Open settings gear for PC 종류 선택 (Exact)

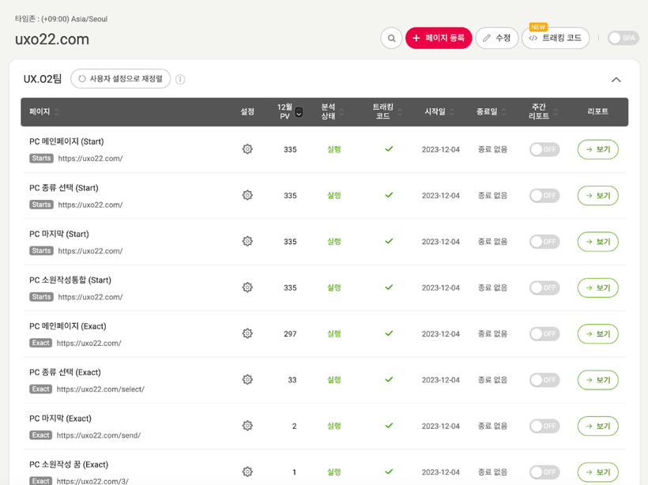point(247,379)
